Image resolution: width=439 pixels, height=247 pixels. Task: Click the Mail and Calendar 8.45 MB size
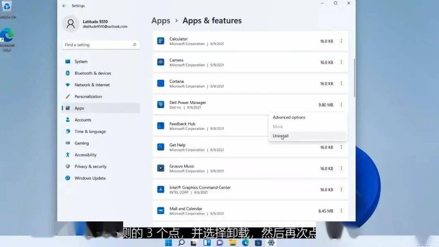[x=326, y=211]
